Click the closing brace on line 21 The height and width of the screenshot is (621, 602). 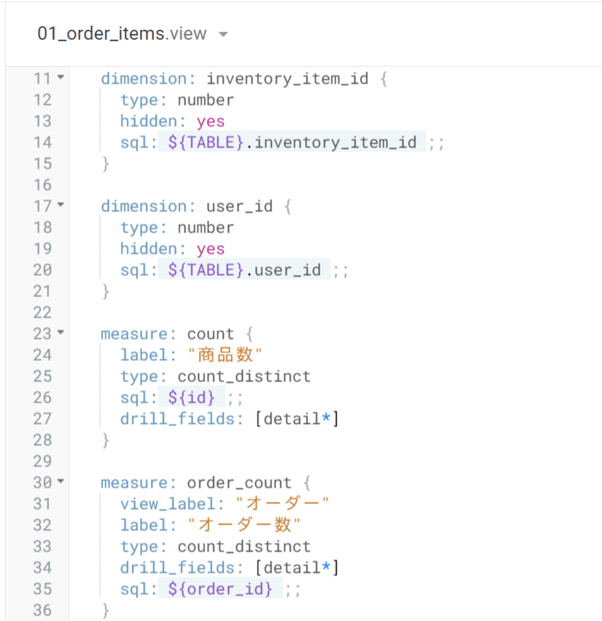106,292
